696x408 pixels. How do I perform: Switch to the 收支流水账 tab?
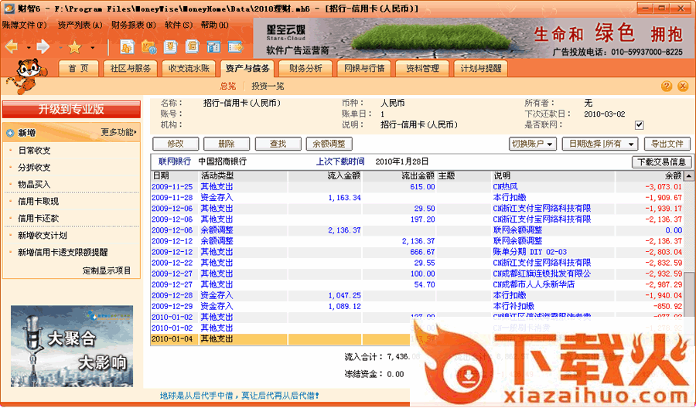click(x=189, y=68)
